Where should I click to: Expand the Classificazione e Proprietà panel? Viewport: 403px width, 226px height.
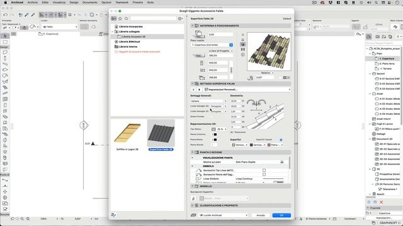(192, 205)
